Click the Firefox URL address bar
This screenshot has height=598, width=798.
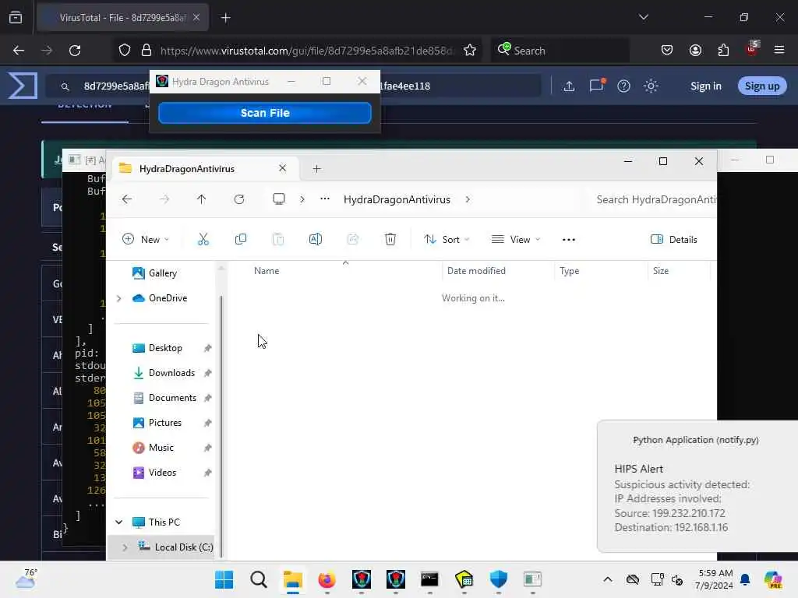tap(305, 51)
